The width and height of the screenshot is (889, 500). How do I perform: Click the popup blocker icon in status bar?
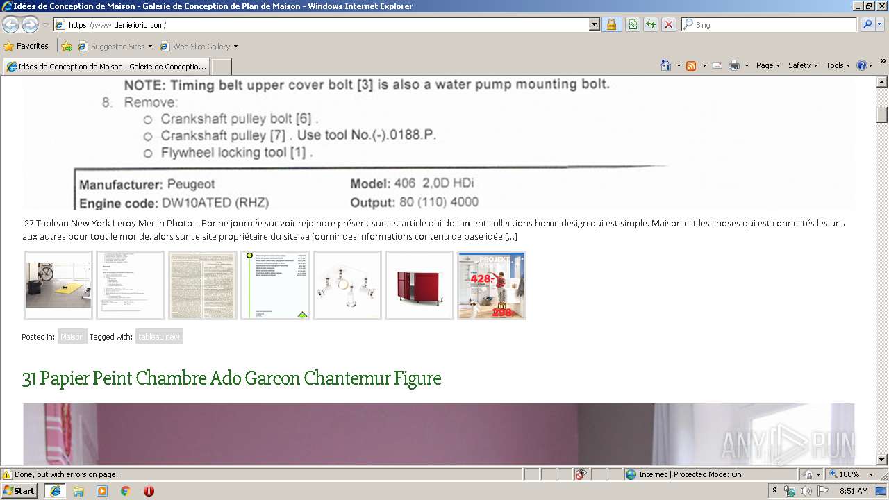click(581, 474)
